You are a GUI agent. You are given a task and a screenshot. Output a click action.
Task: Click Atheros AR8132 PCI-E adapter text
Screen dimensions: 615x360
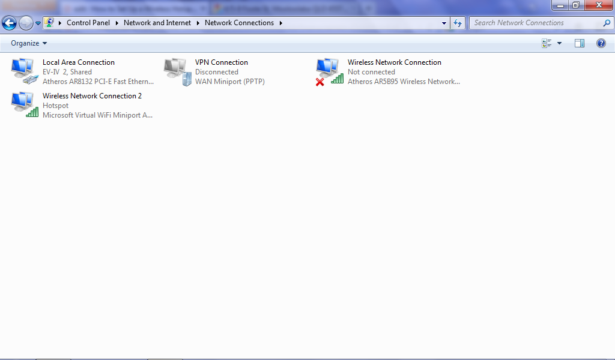98,82
